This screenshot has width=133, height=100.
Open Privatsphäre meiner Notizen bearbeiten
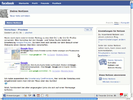coord(112,54)
